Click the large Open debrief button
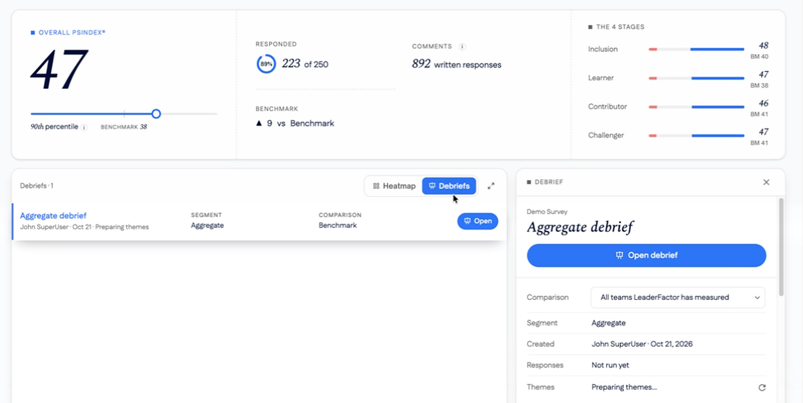 pos(646,255)
